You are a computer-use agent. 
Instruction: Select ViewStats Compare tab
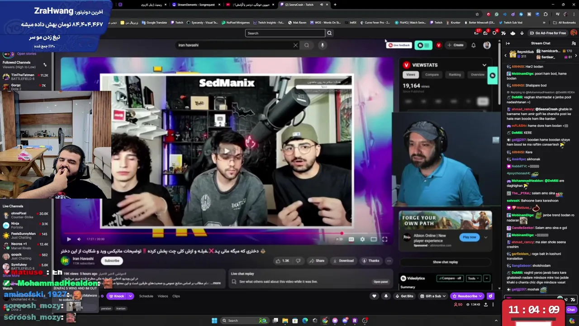pyautogui.click(x=432, y=75)
